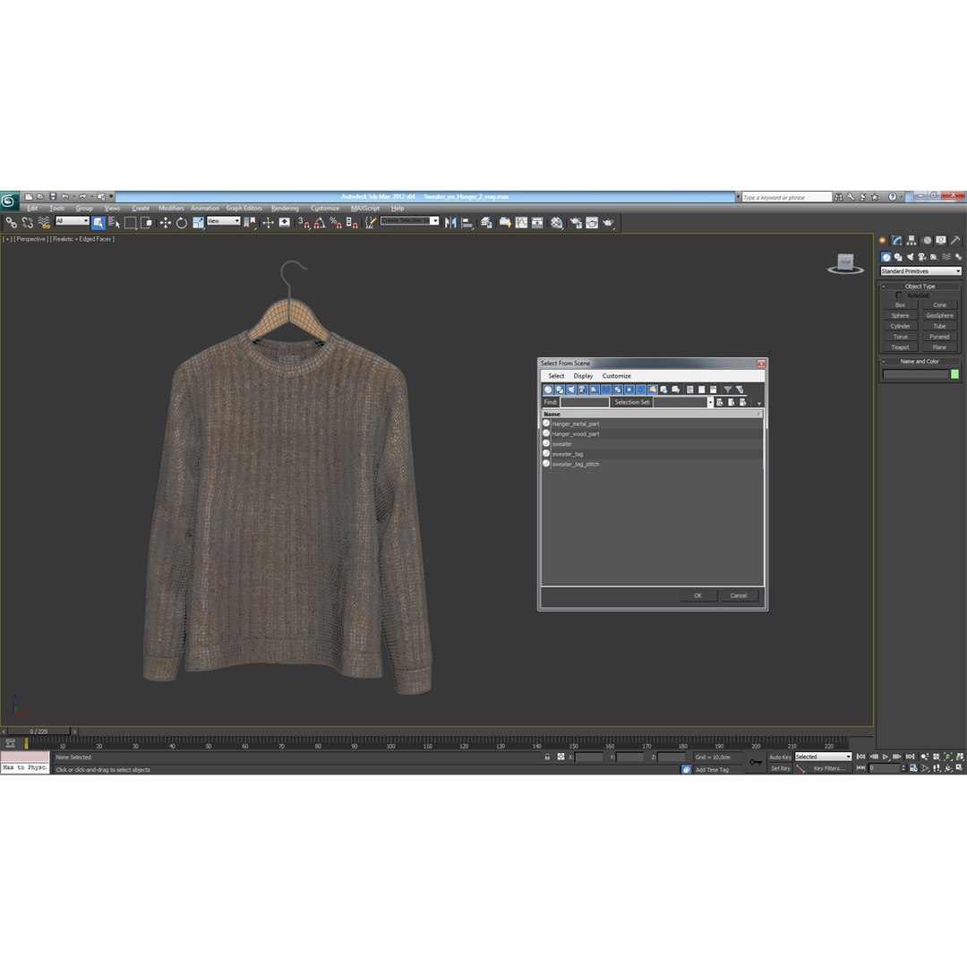This screenshot has height=967, width=967.
Task: Open the Material Editor icon
Action: (x=557, y=223)
